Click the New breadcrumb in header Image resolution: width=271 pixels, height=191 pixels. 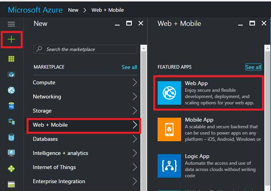coord(73,10)
